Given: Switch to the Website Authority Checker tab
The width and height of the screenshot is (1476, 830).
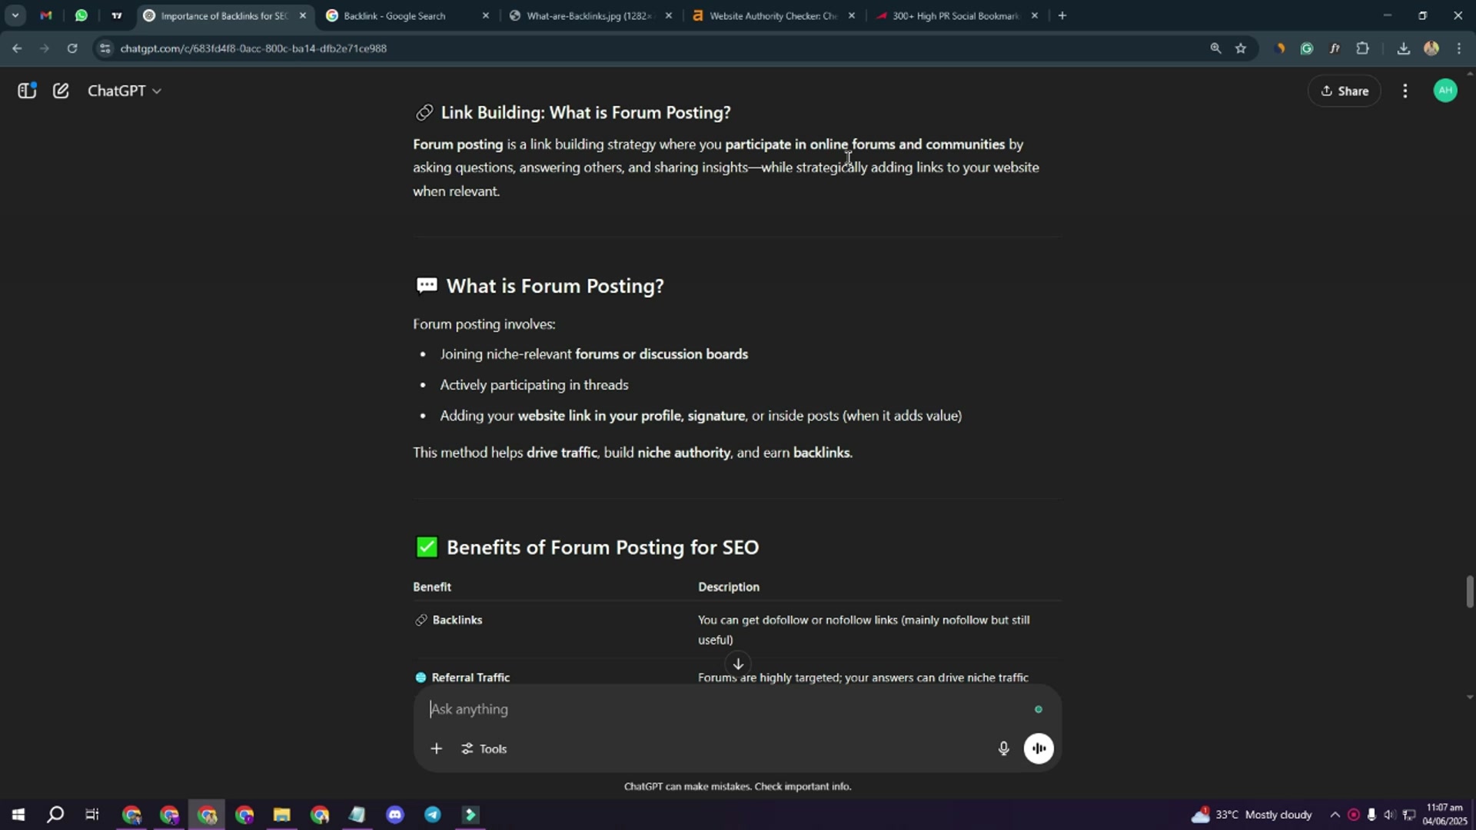Looking at the screenshot, I should (x=774, y=15).
